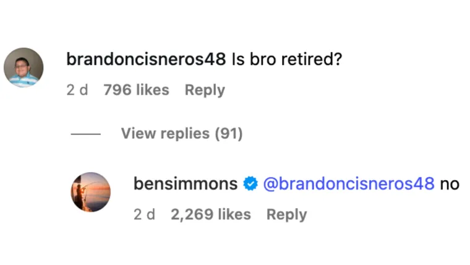Viewport: 470px width, 265px height.
Task: Reply to brandoncisneros48's comment
Action: [x=205, y=90]
